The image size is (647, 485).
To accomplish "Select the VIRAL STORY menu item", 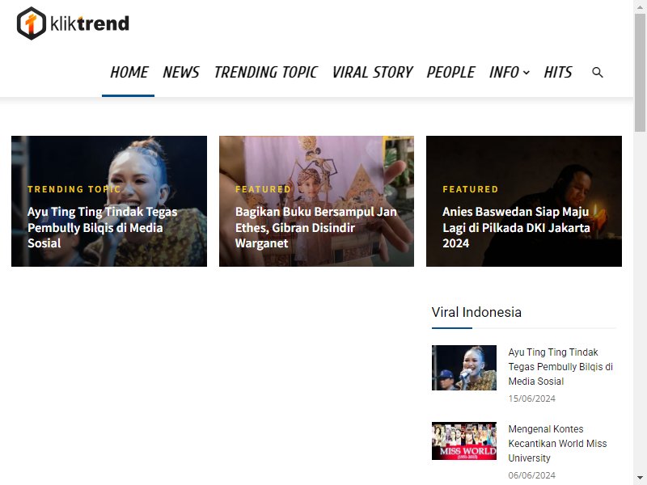I will pyautogui.click(x=372, y=72).
